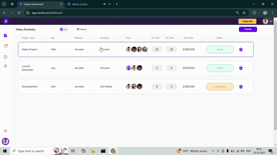Show hidden system tray icons
Image resolution: width=277 pixels, height=155 pixels.
213,151
